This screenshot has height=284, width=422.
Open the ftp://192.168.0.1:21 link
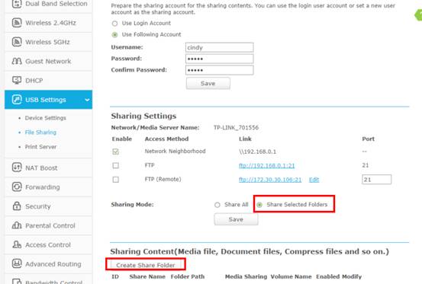[267, 166]
